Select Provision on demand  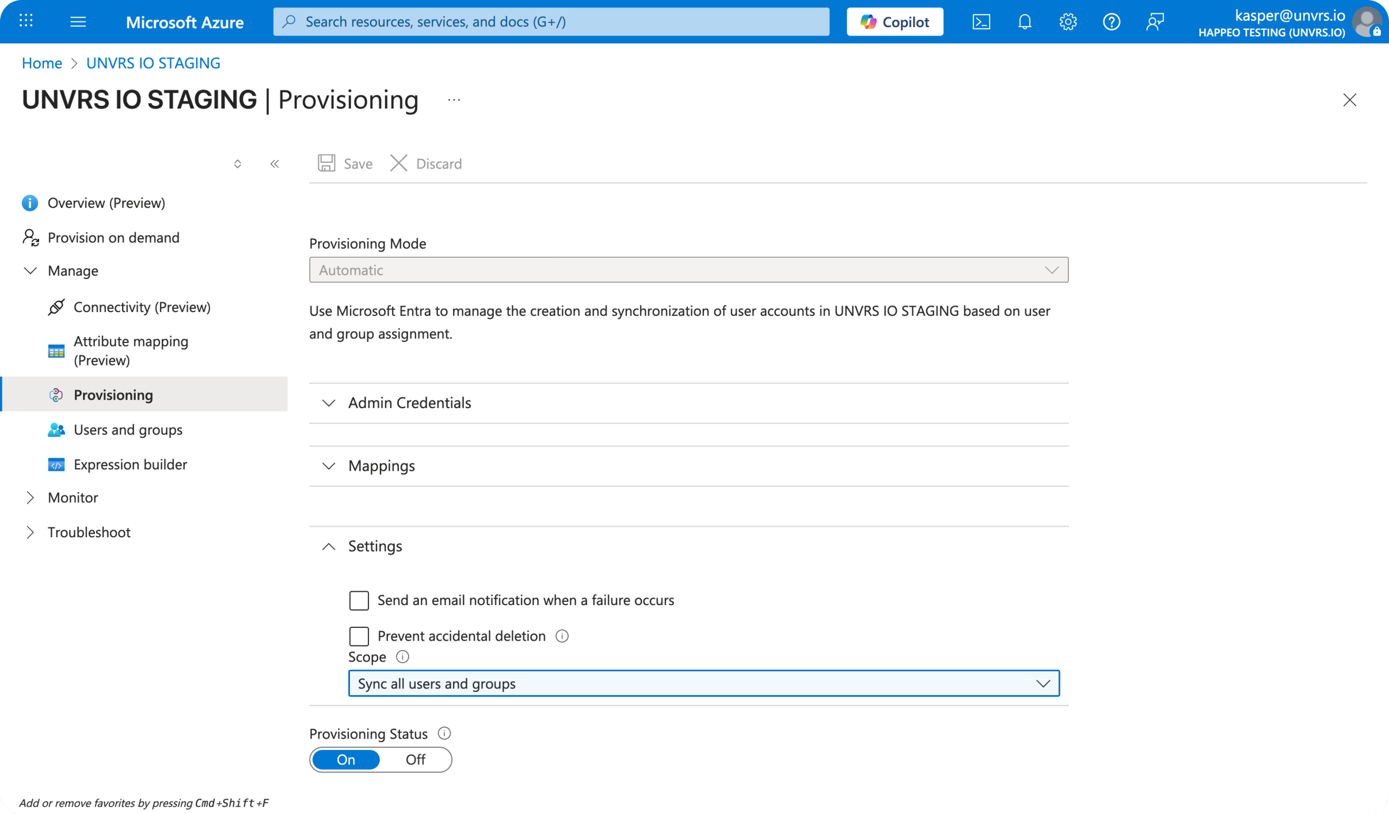coord(113,237)
